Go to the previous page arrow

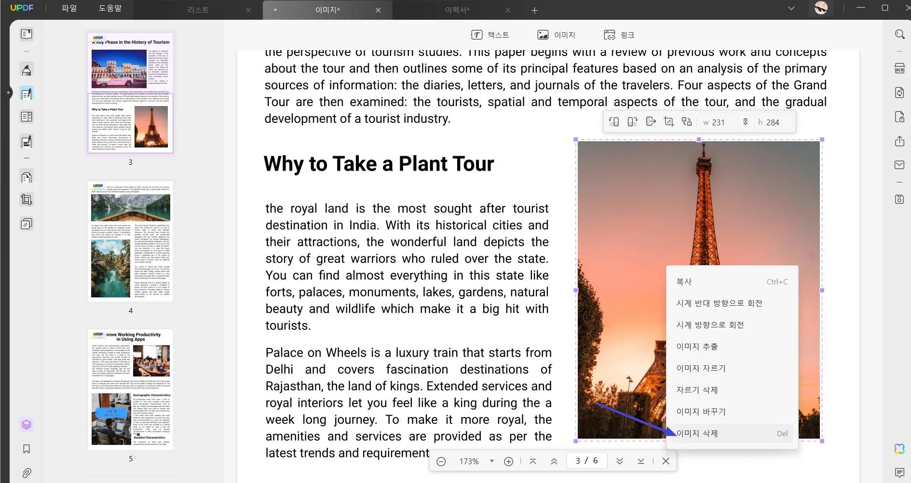click(x=554, y=461)
